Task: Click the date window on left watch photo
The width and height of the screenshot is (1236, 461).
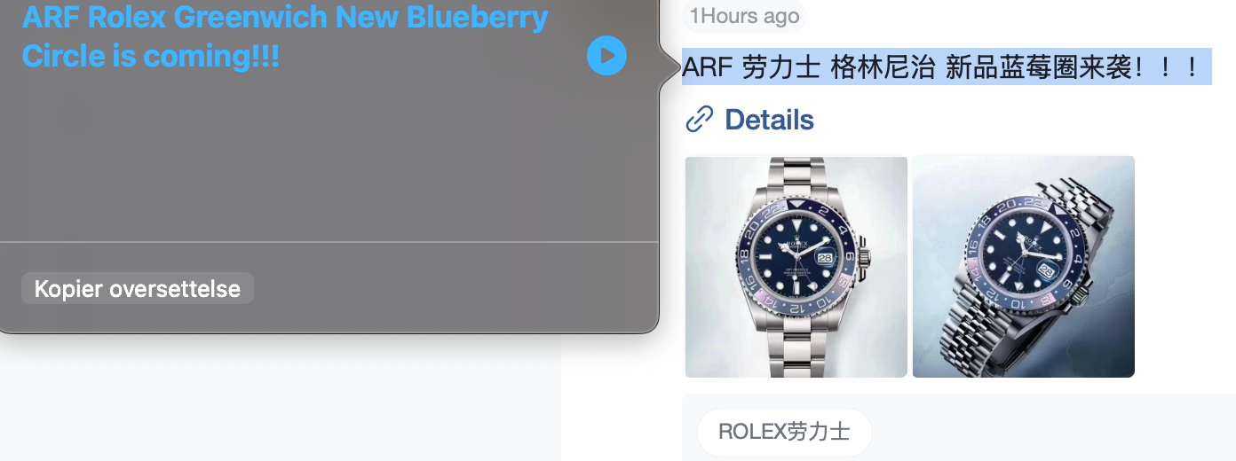Action: coord(825,258)
